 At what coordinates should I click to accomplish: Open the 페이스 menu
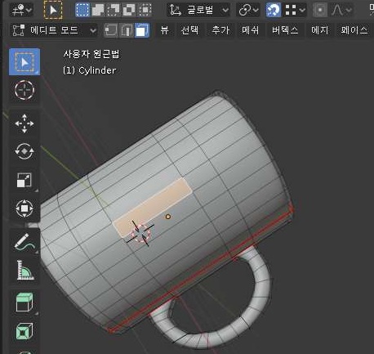354,30
